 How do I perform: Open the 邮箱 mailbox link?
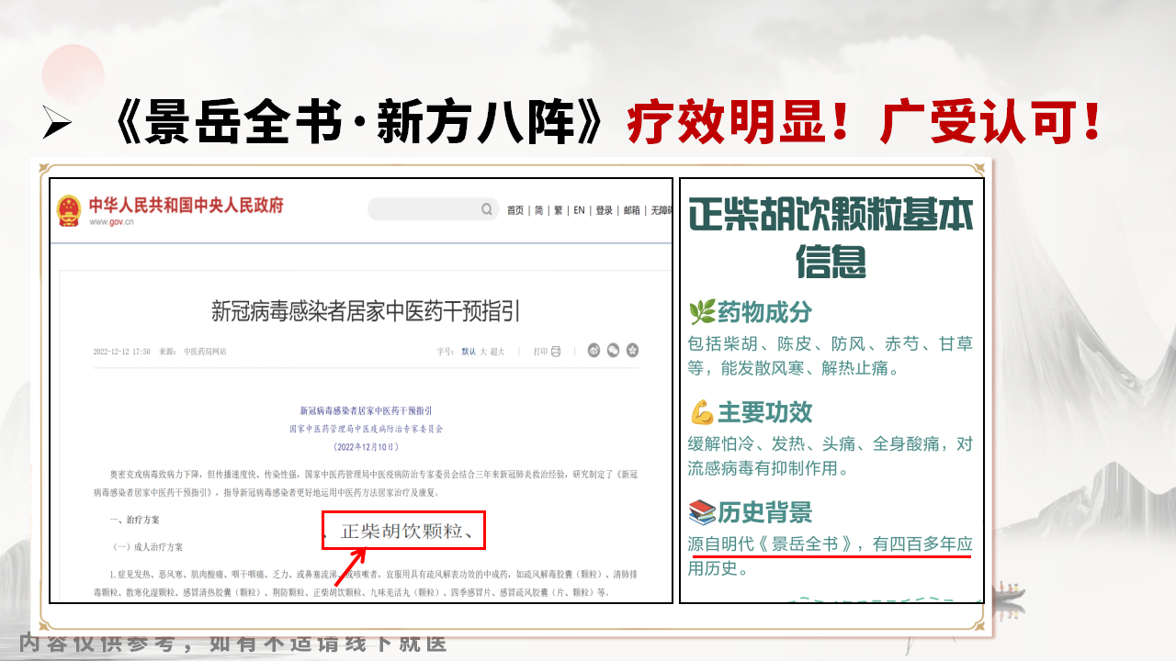pos(631,210)
